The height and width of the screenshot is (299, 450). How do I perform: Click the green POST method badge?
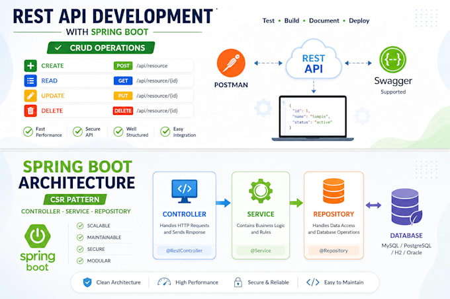click(x=123, y=66)
